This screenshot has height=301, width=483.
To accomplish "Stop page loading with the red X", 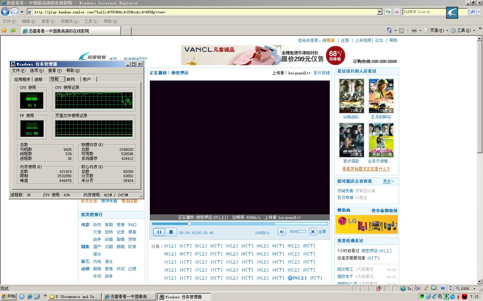I will [x=397, y=12].
